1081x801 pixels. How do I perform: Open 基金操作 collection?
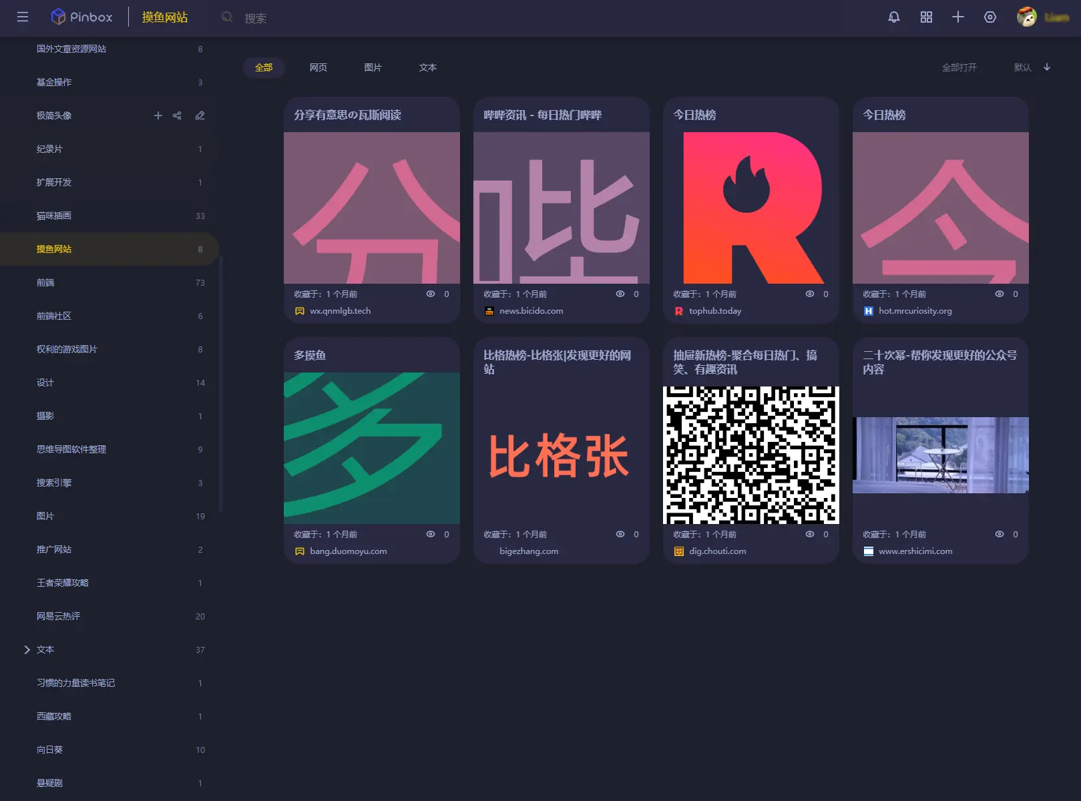coord(110,82)
